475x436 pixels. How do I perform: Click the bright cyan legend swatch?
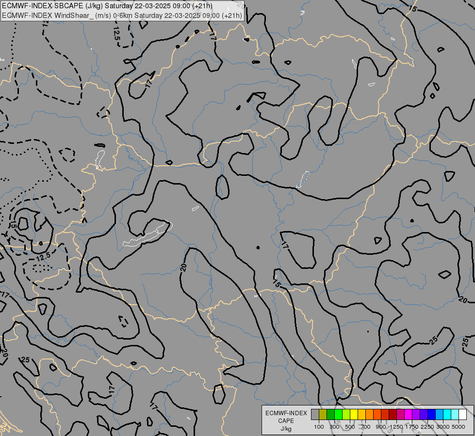(x=447, y=415)
